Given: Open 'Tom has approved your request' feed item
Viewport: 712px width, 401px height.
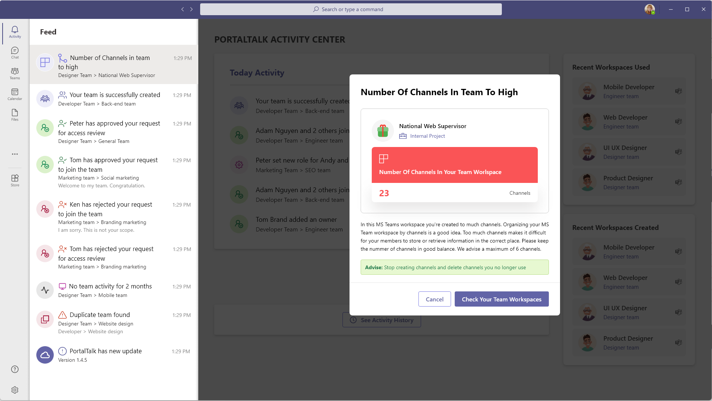Looking at the screenshot, I should (x=113, y=172).
